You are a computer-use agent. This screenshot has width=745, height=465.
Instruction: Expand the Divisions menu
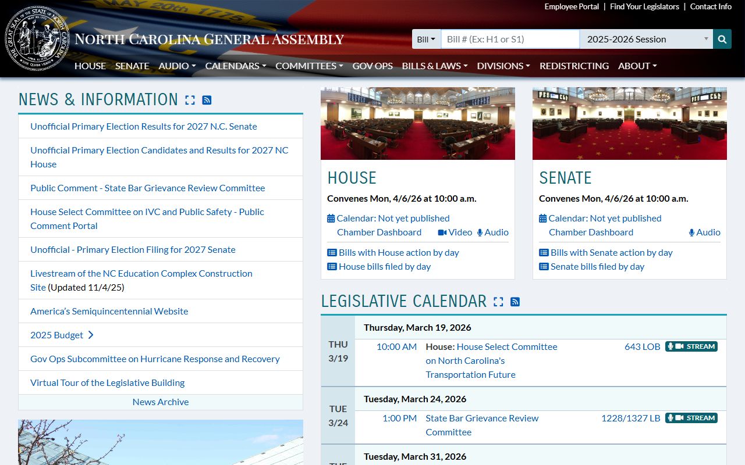coord(503,66)
